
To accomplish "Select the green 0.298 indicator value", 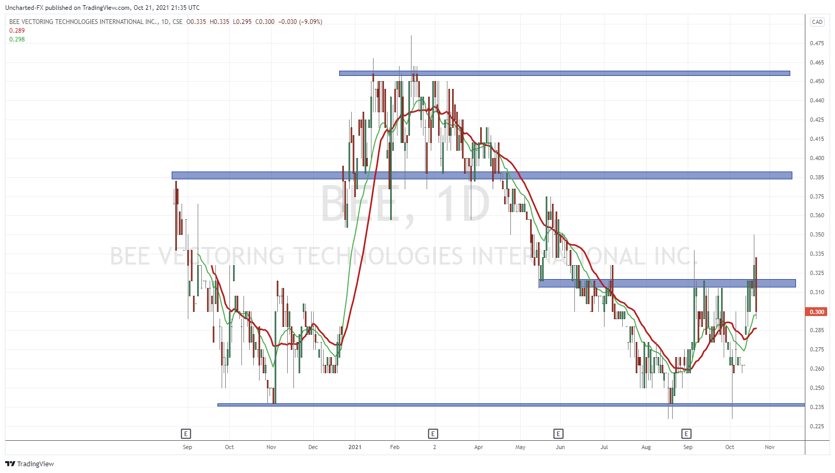I will coord(17,40).
